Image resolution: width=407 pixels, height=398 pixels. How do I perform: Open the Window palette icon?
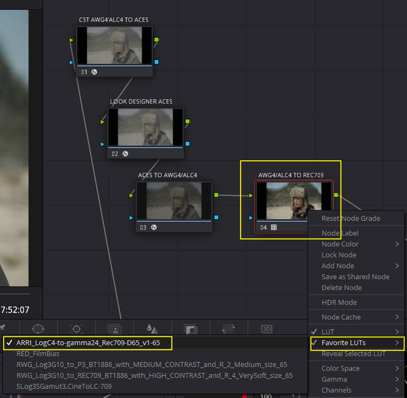(38, 329)
